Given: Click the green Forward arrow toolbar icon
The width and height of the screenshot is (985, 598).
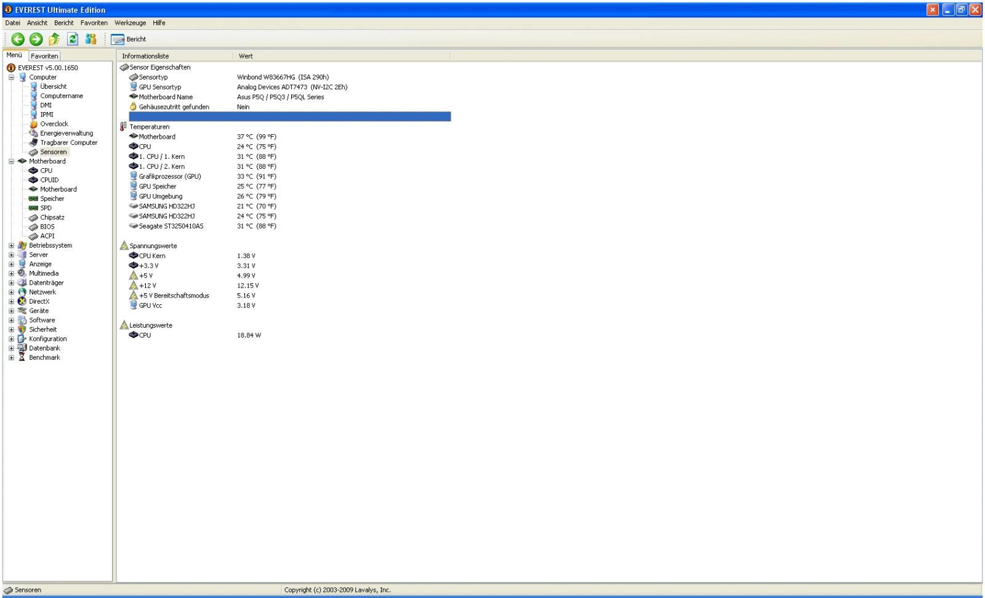Looking at the screenshot, I should tap(36, 39).
